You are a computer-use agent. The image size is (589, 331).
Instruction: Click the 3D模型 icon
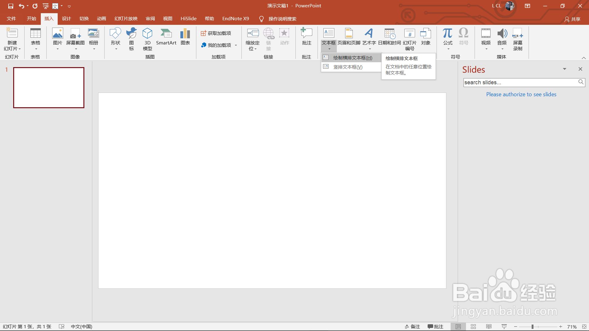(147, 38)
